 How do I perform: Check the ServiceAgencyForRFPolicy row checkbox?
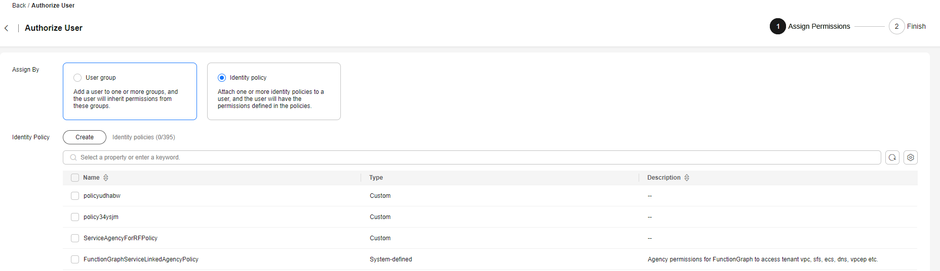point(75,238)
